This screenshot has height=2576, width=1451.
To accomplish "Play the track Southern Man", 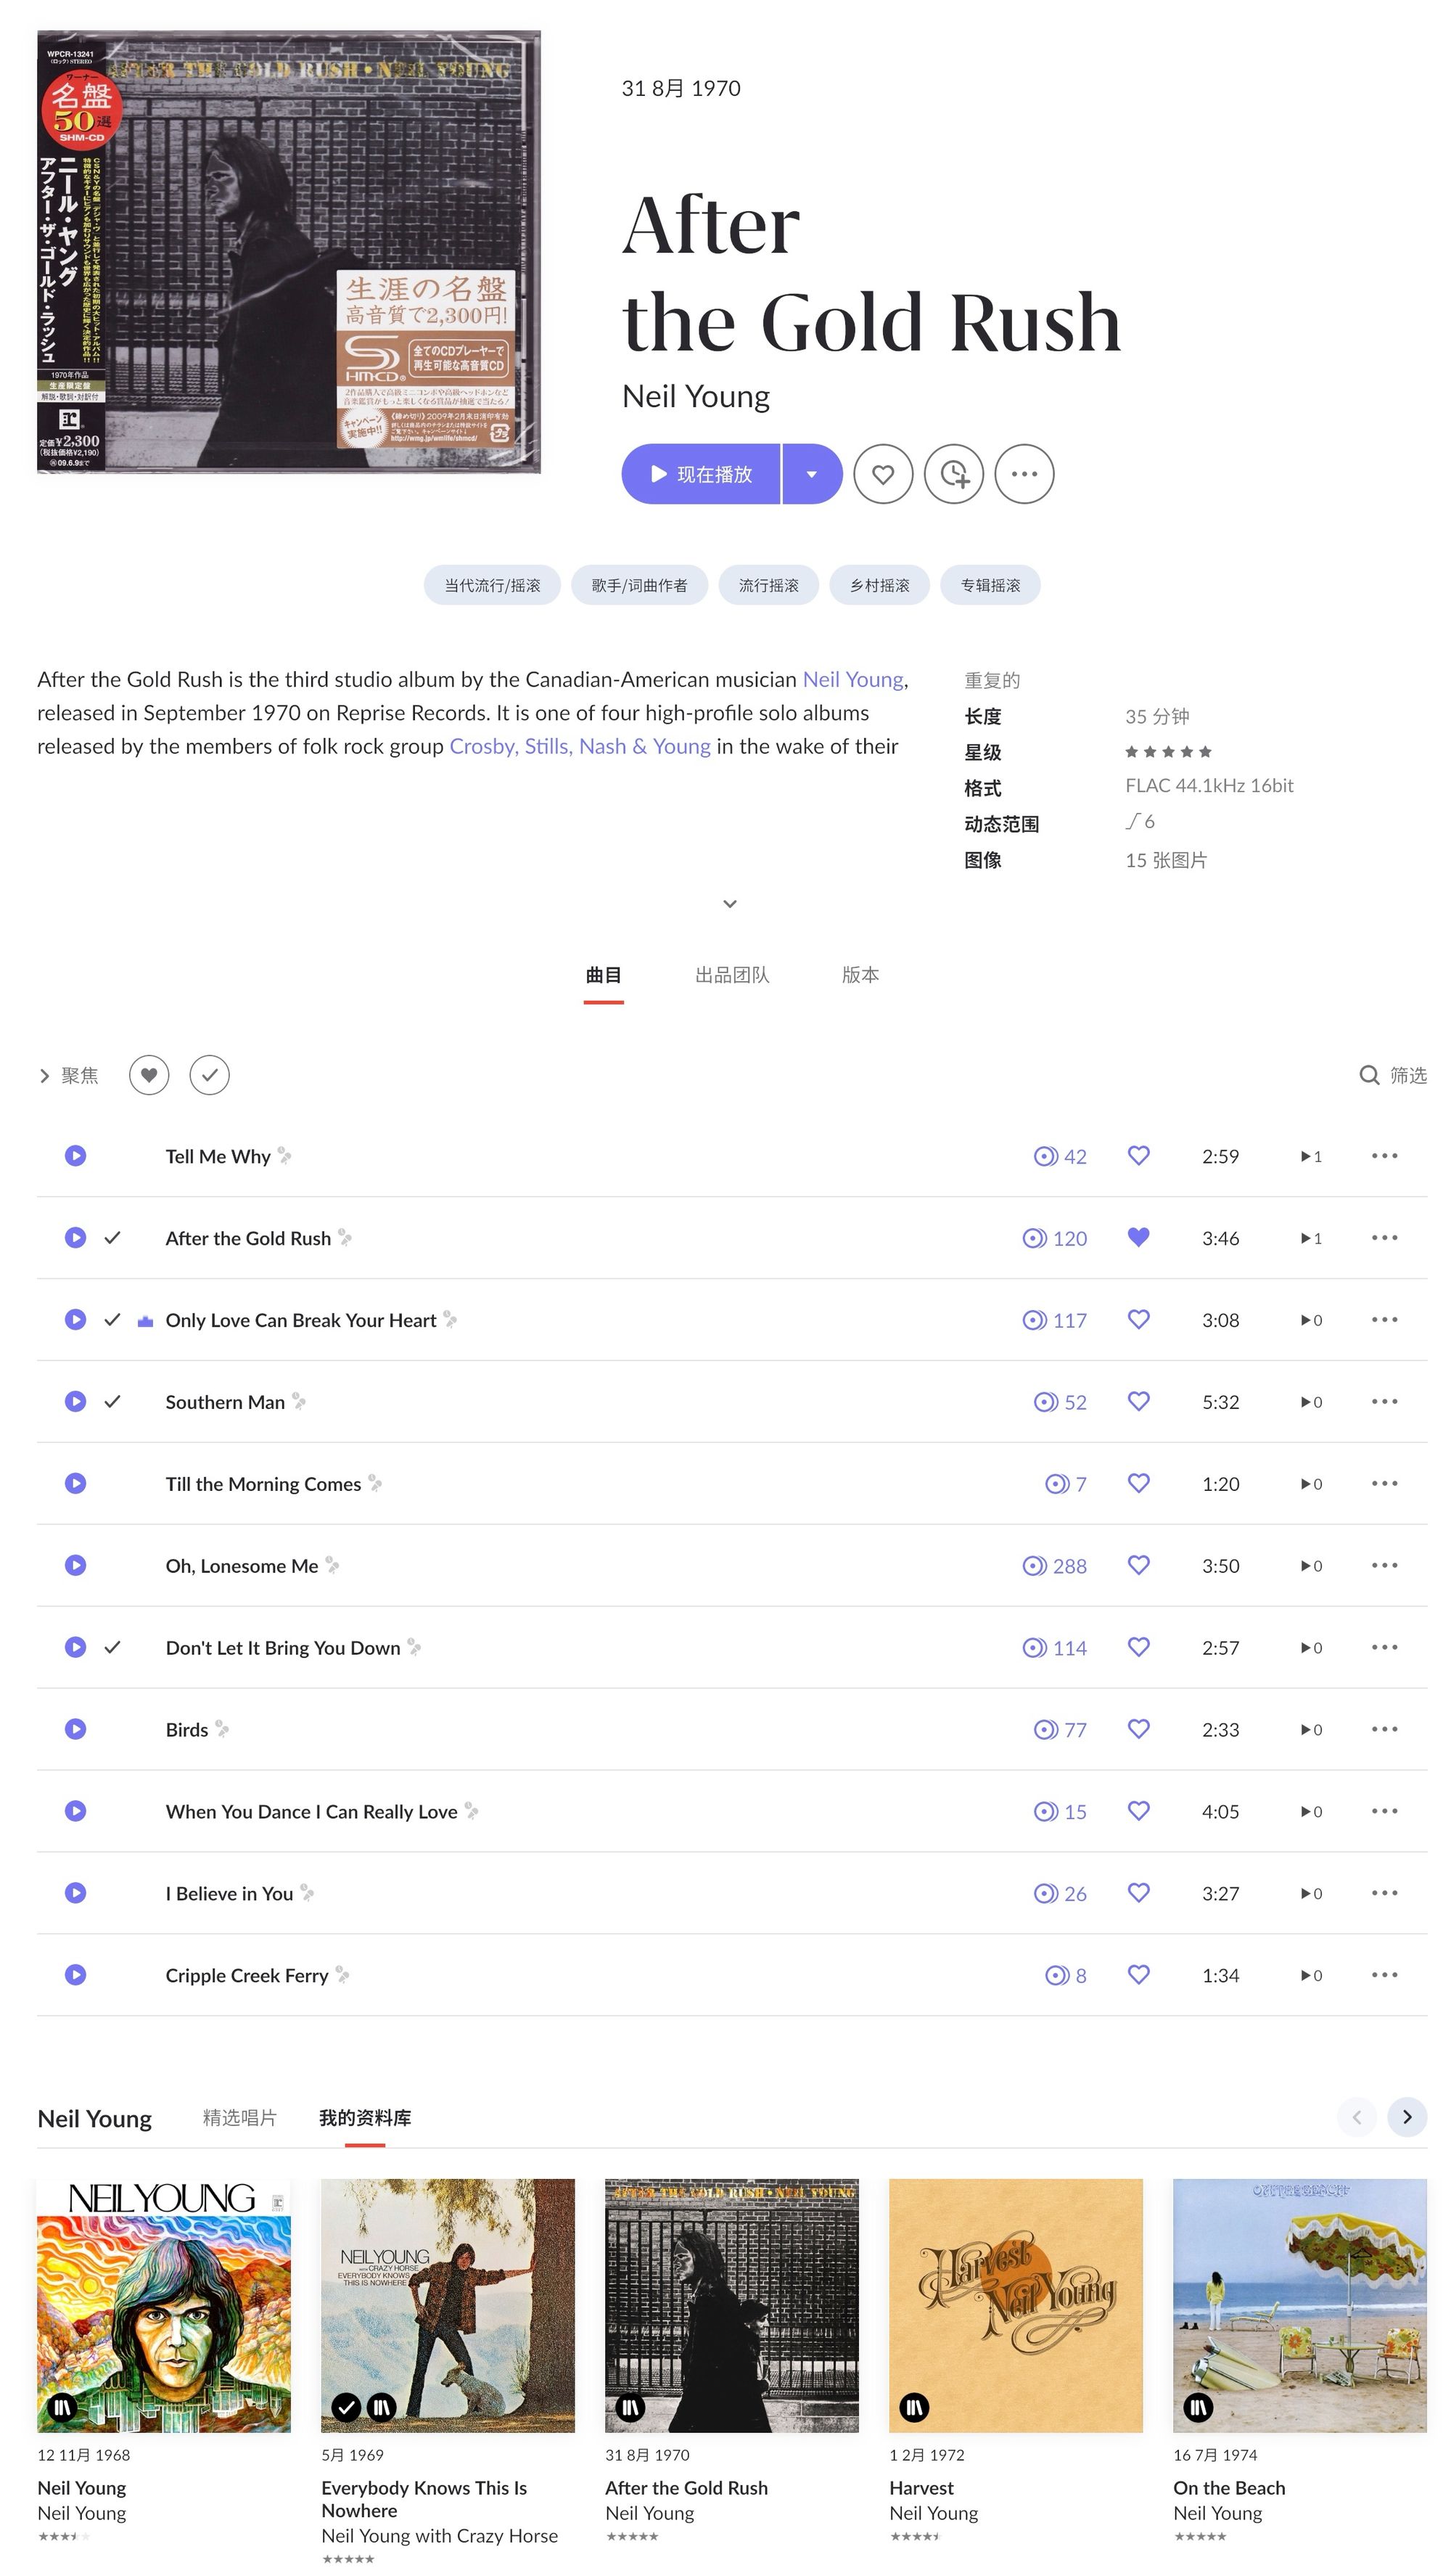I will (75, 1402).
